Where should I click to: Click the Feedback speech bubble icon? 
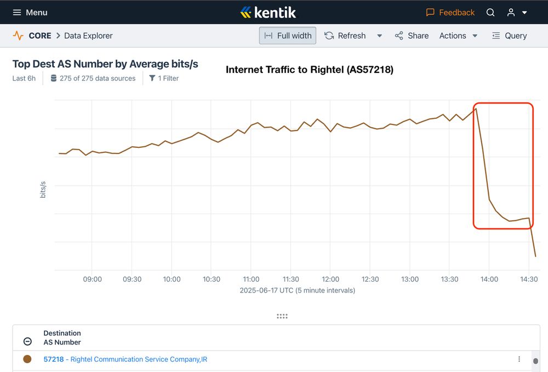430,13
